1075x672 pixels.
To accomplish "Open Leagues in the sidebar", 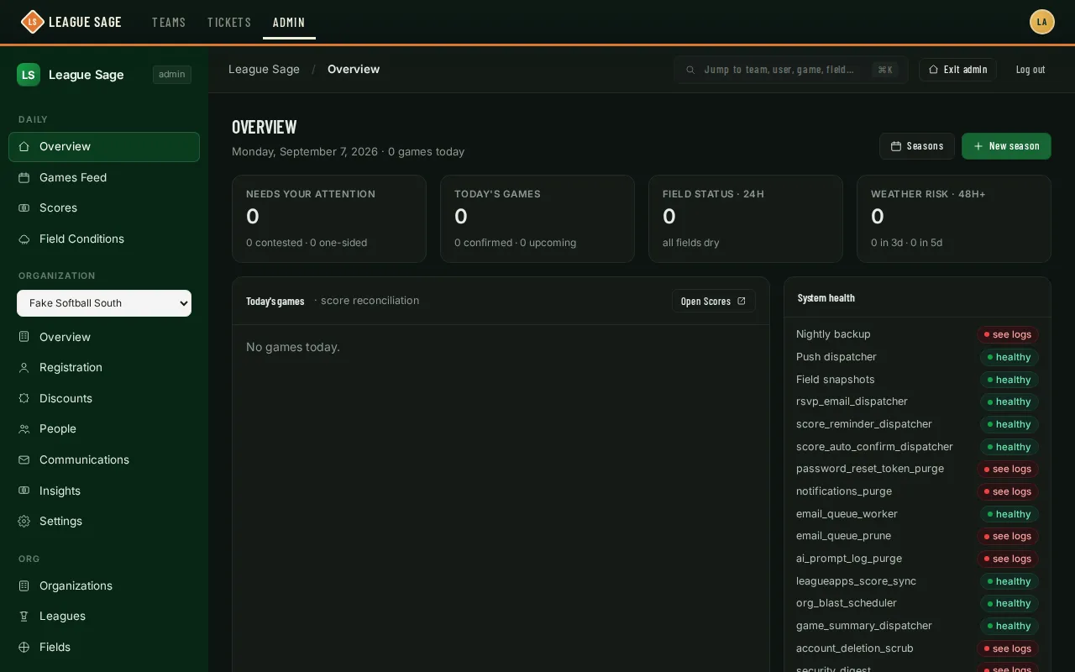I will 104,617.
